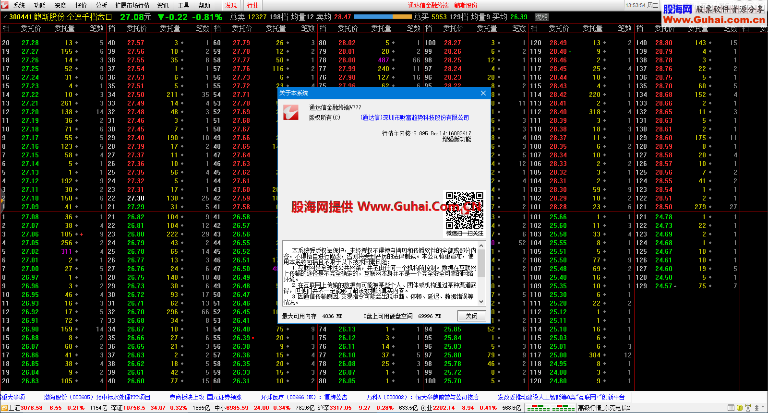The height and width of the screenshot is (413, 768).
Task: Click the news item 渤海股份 预中标水处理PPP项目
Action: [x=97, y=397]
